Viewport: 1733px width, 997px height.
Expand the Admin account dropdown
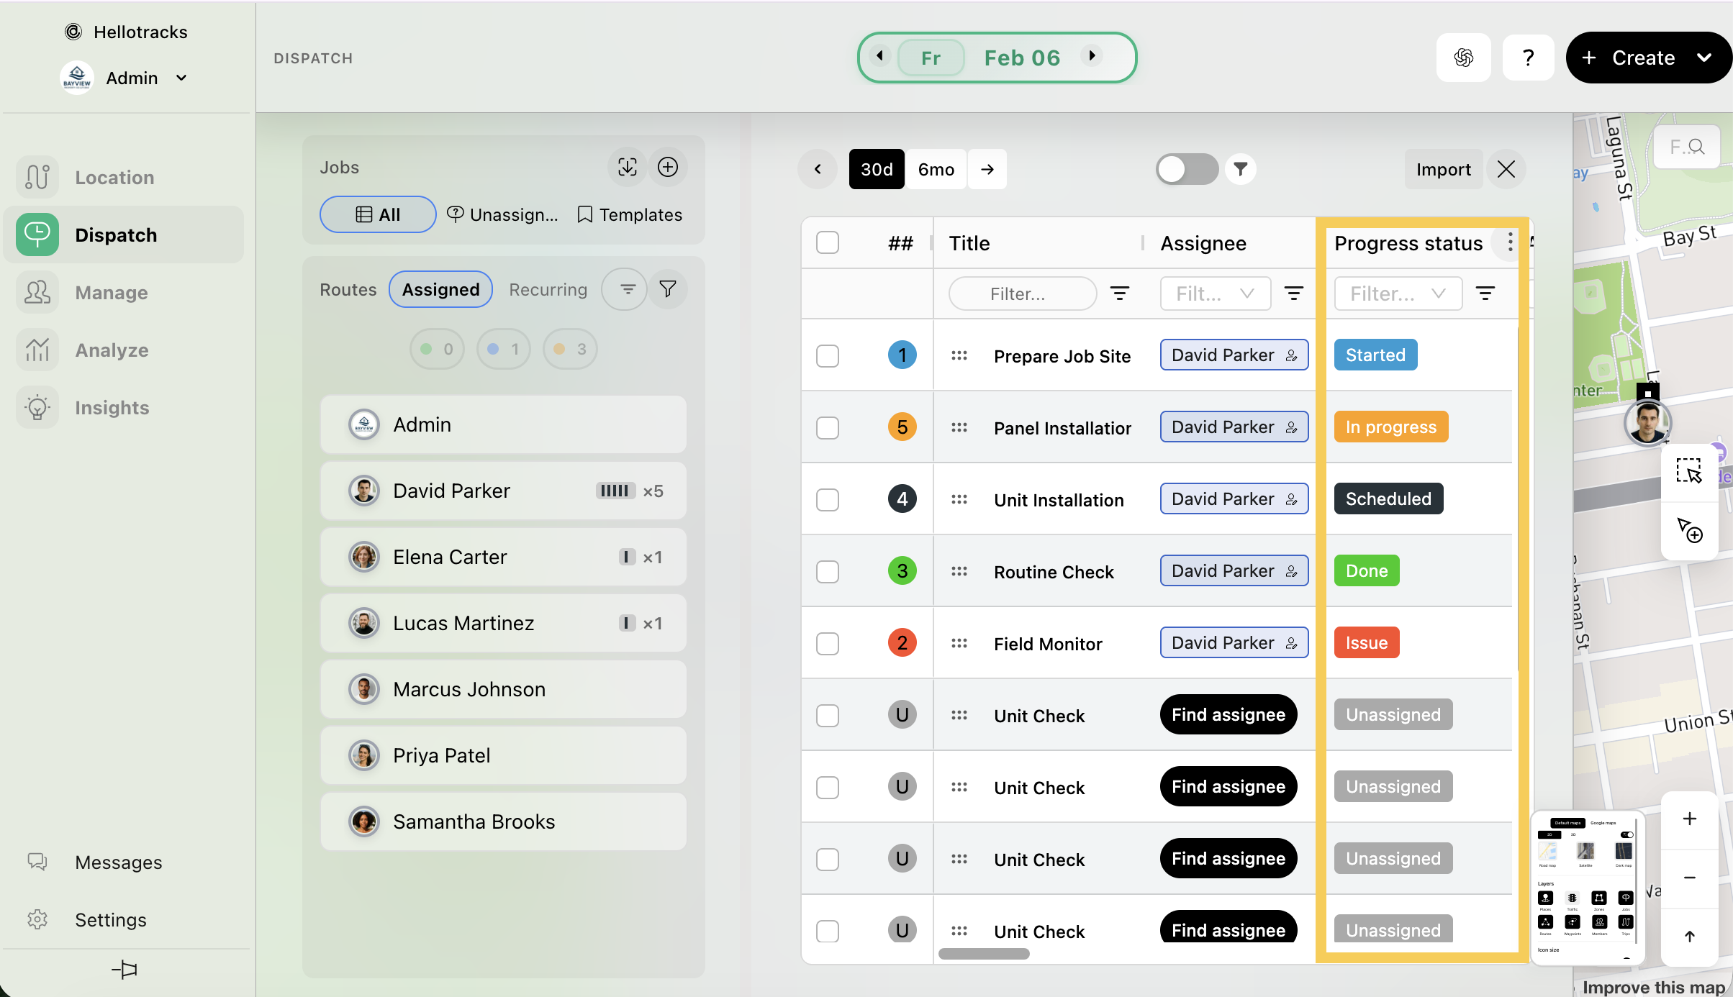tap(181, 78)
